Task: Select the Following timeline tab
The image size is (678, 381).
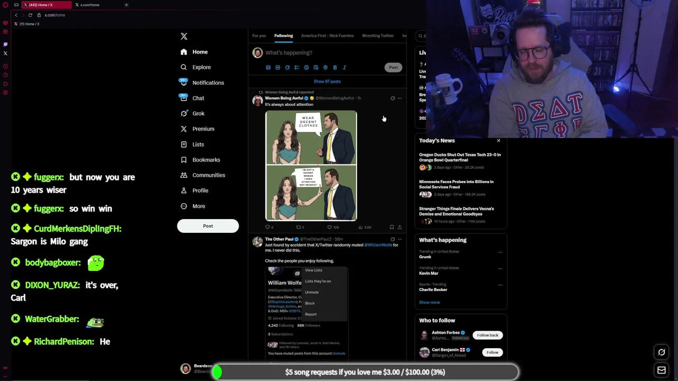Action: coord(283,35)
